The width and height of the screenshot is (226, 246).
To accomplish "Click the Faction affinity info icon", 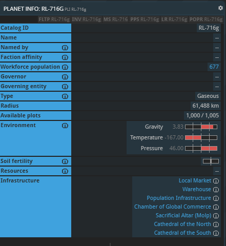I will coord(65,57).
